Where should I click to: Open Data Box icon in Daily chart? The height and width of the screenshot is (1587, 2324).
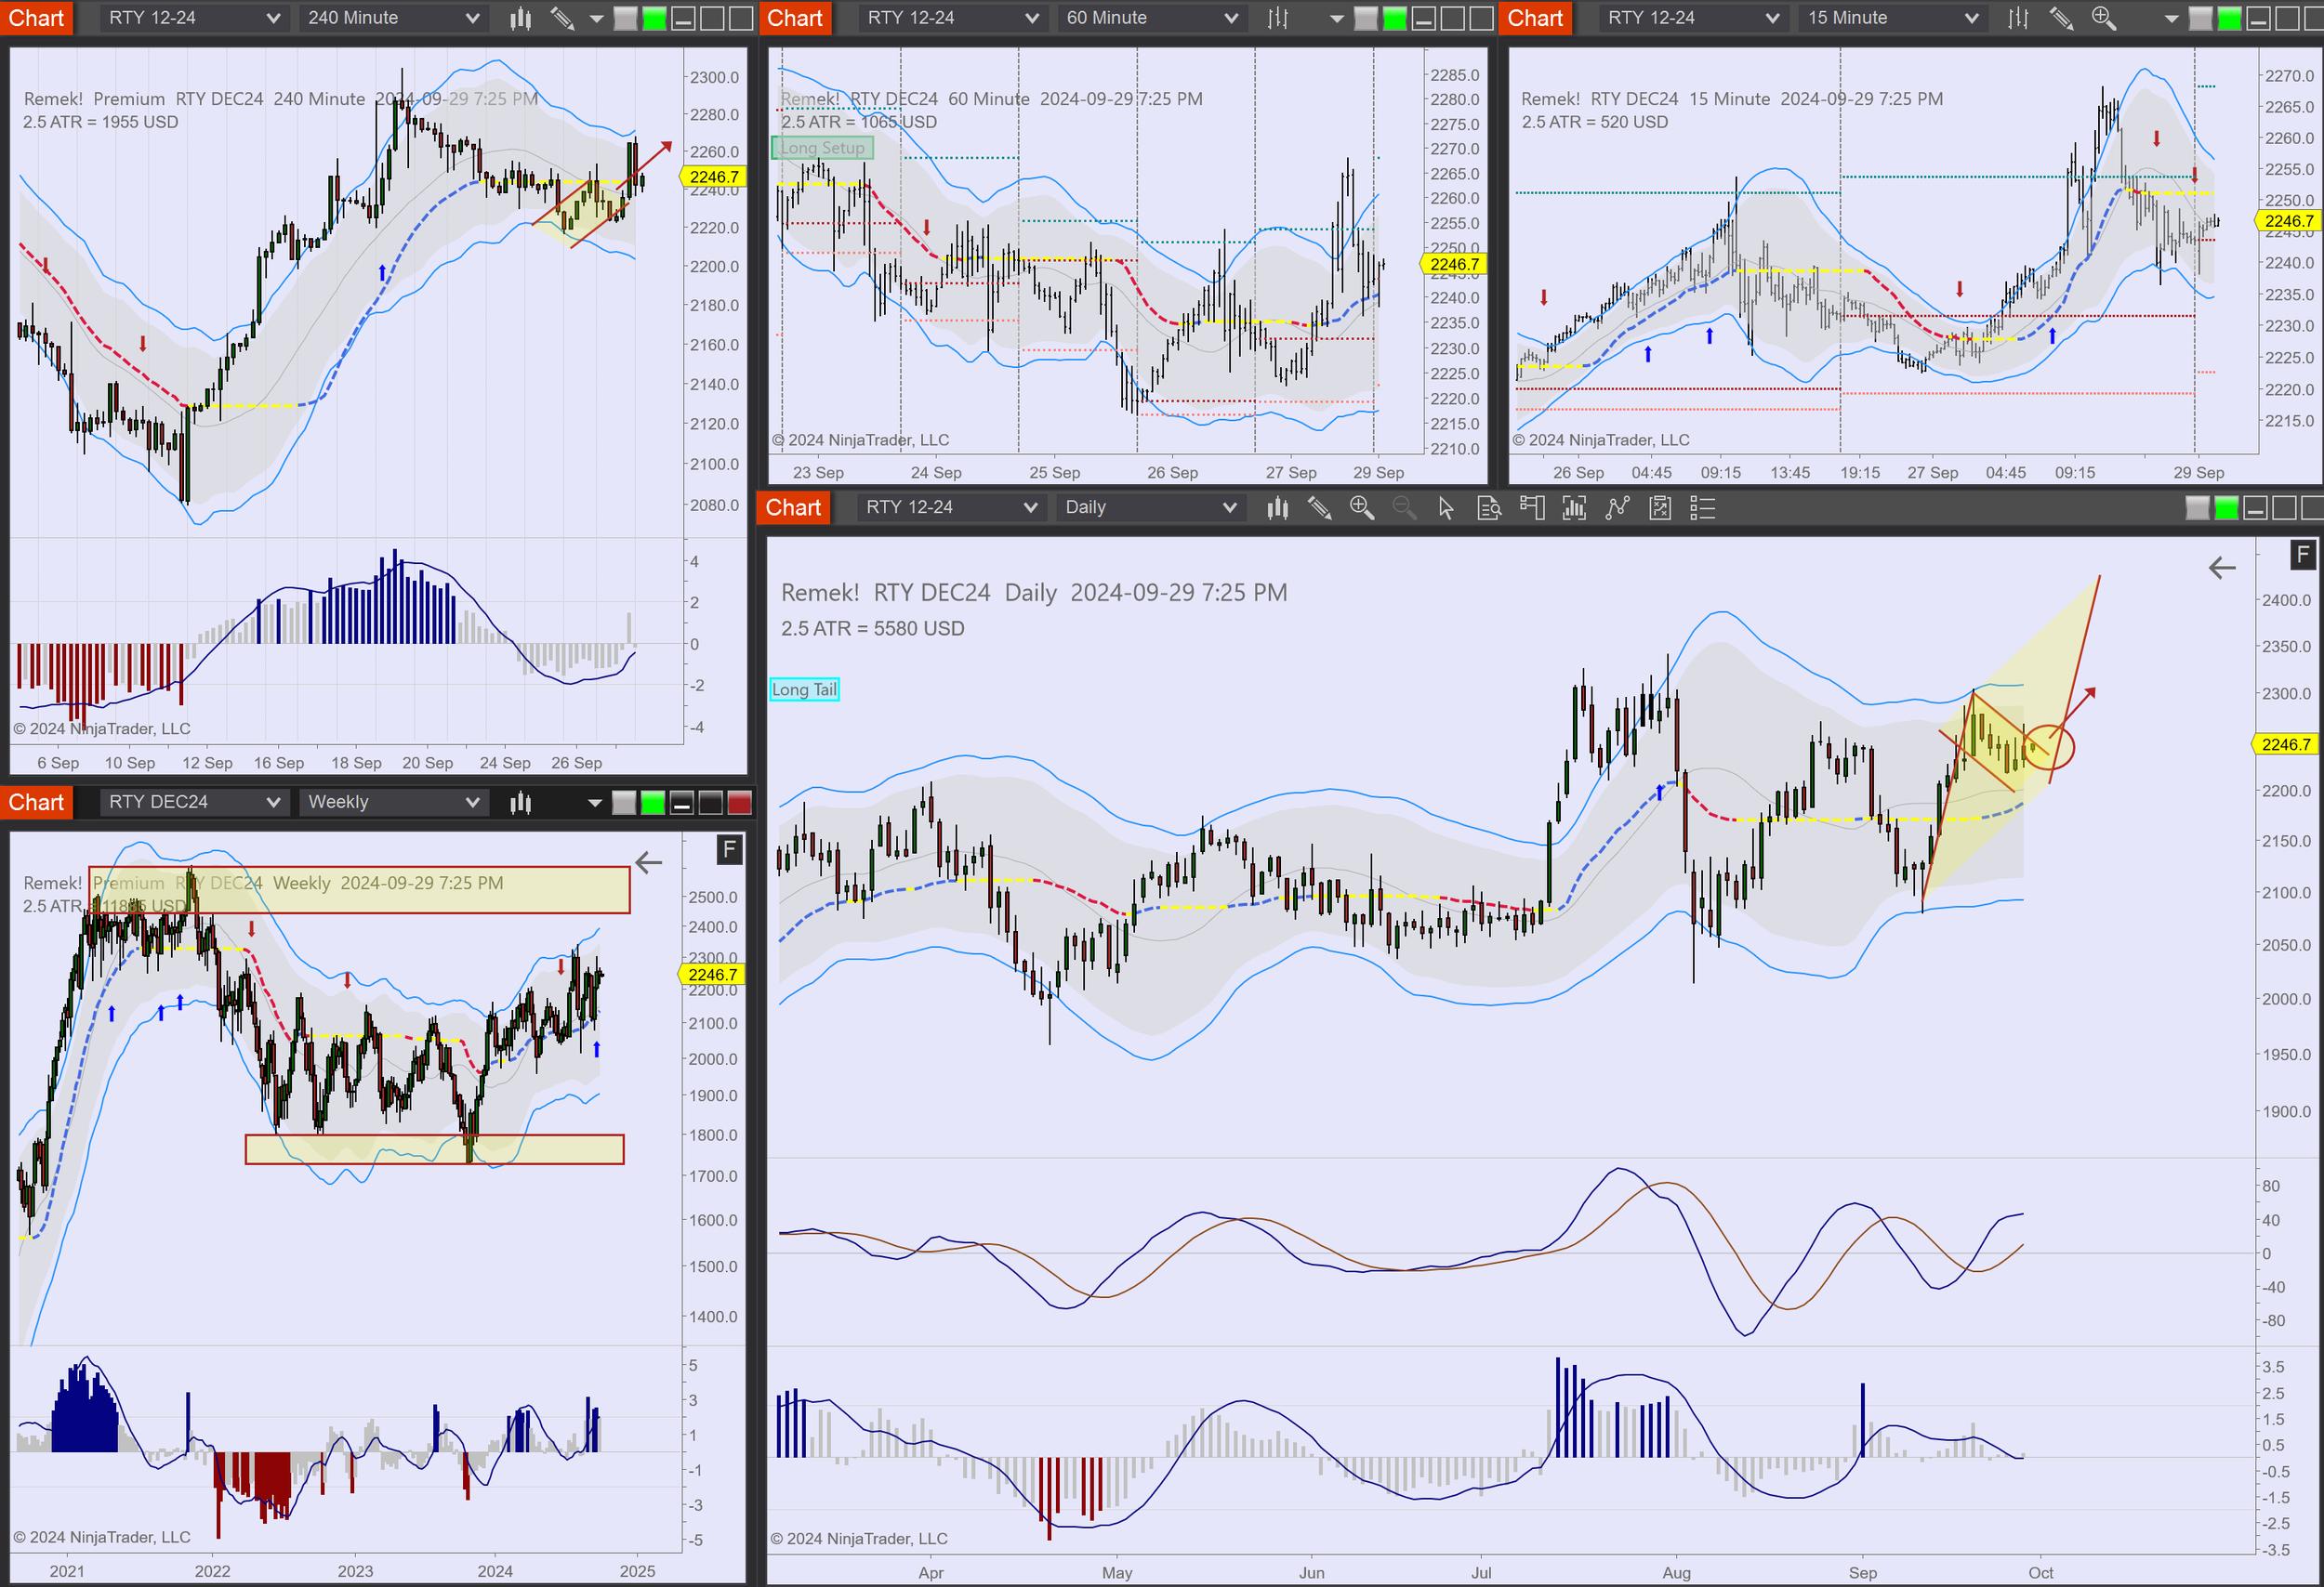tap(1489, 507)
